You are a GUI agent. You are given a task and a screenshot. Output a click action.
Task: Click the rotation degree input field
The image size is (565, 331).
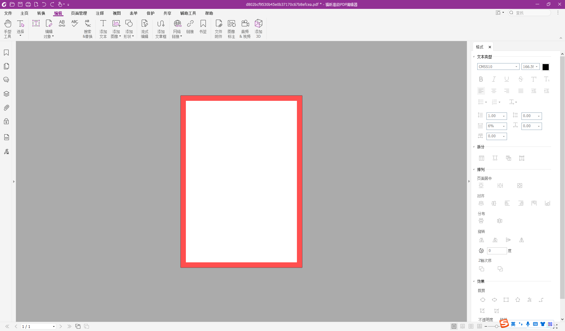pos(497,251)
